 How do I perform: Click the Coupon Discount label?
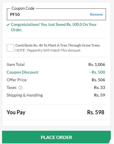22,72
